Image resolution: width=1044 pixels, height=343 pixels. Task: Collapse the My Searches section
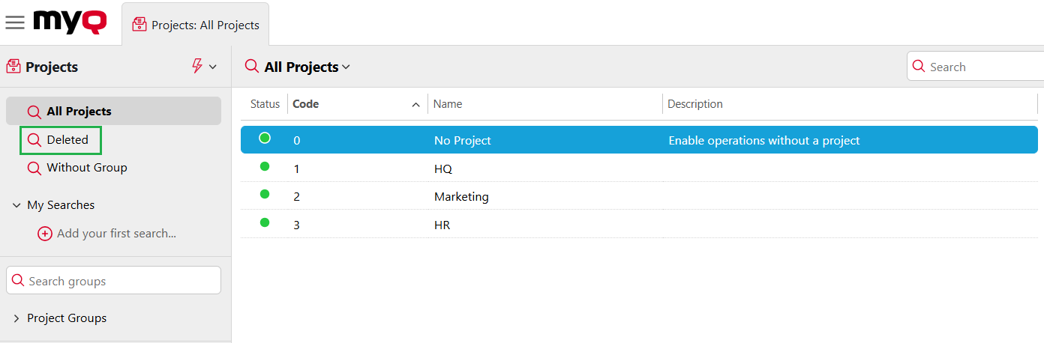click(x=16, y=205)
